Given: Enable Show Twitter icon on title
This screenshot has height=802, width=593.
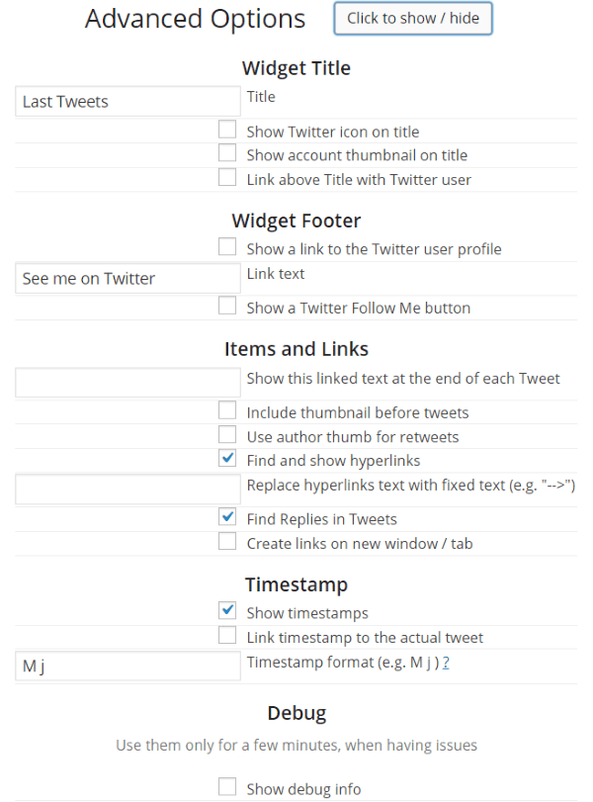Looking at the screenshot, I should pos(226,129).
